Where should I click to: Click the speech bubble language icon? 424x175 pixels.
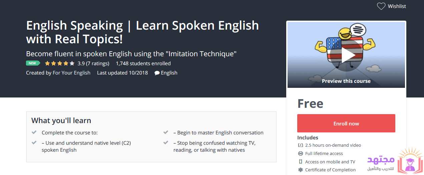point(157,73)
